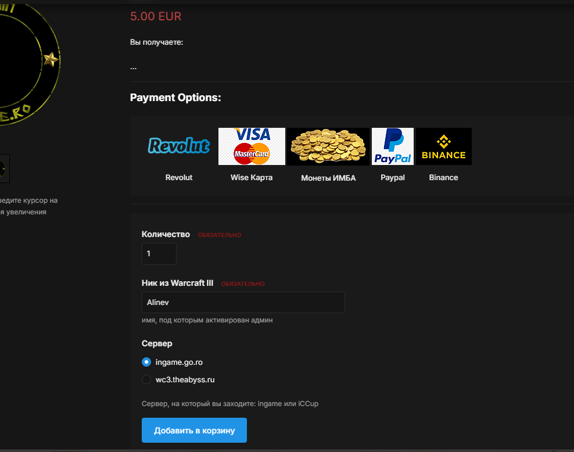Click the Binance text caption
Image resolution: width=574 pixels, height=452 pixels.
pyautogui.click(x=443, y=177)
